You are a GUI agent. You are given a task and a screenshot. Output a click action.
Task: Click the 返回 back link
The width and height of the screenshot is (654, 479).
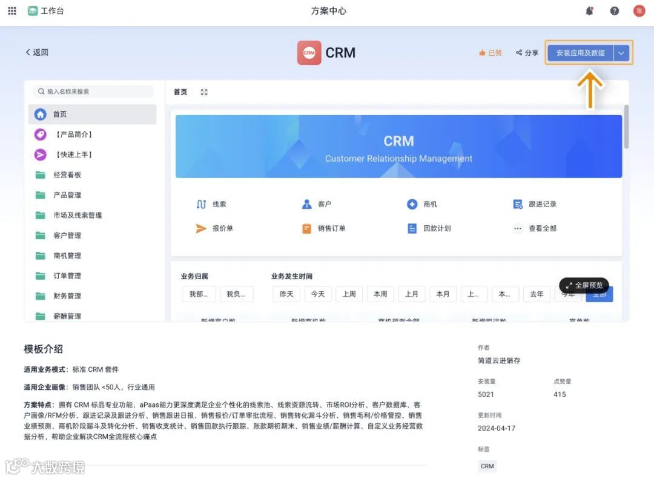tap(37, 52)
